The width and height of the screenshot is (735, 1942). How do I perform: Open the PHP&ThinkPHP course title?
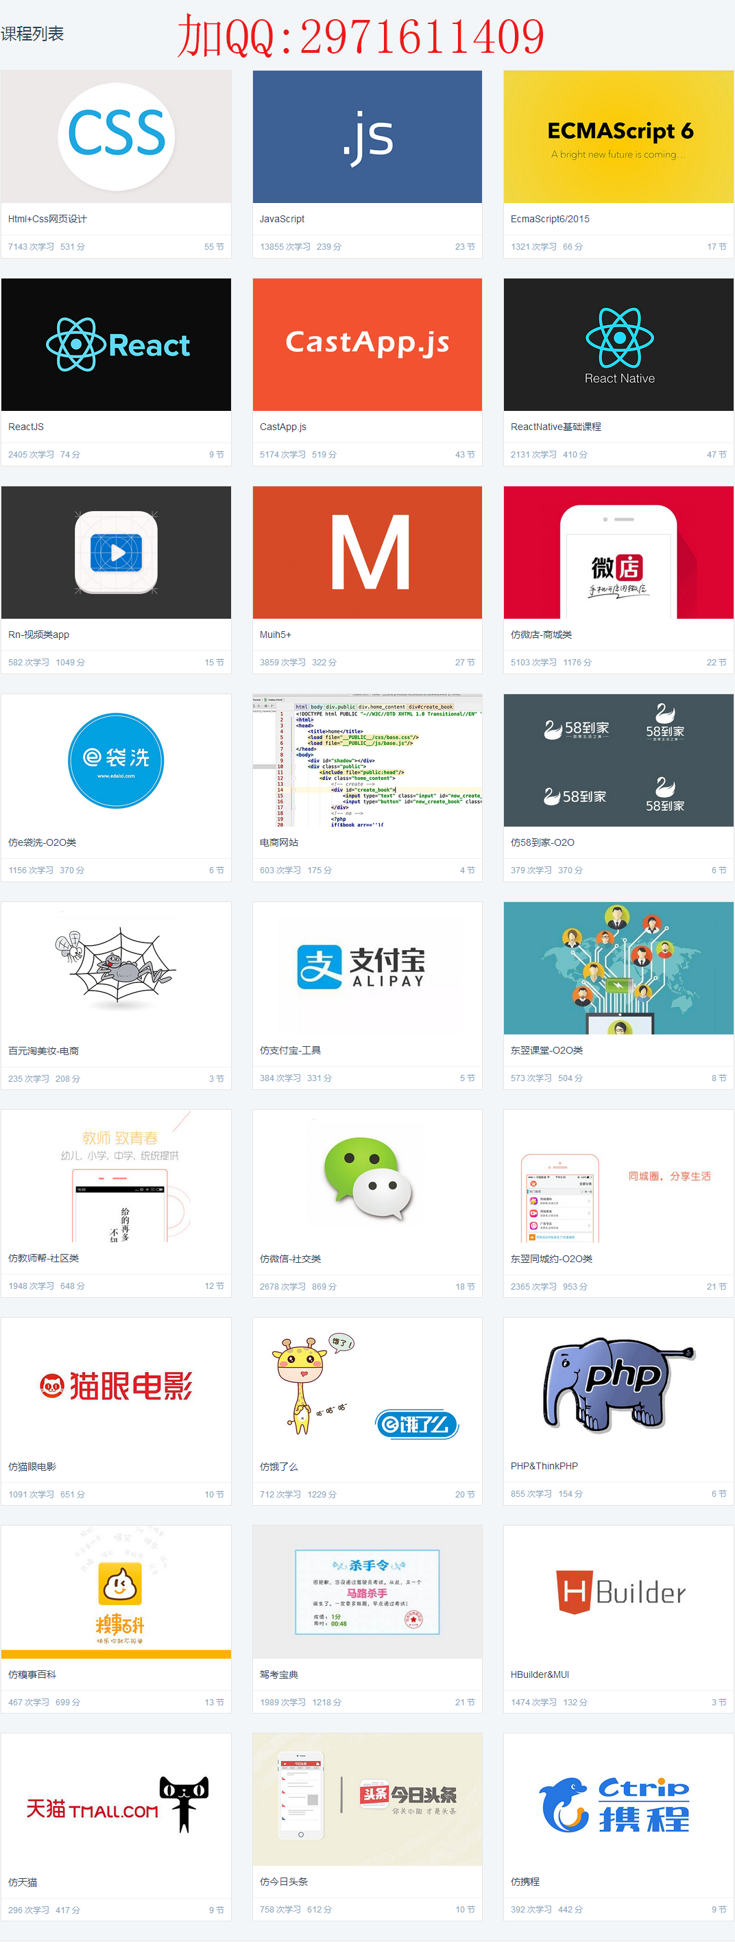point(544,1467)
